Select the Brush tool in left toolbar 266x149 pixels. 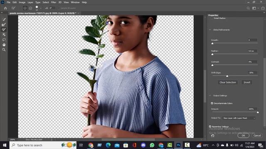point(4,29)
